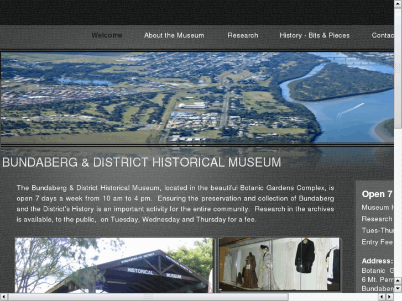The image size is (402, 301).
Task: Open the Contact navigation link
Action: click(383, 35)
